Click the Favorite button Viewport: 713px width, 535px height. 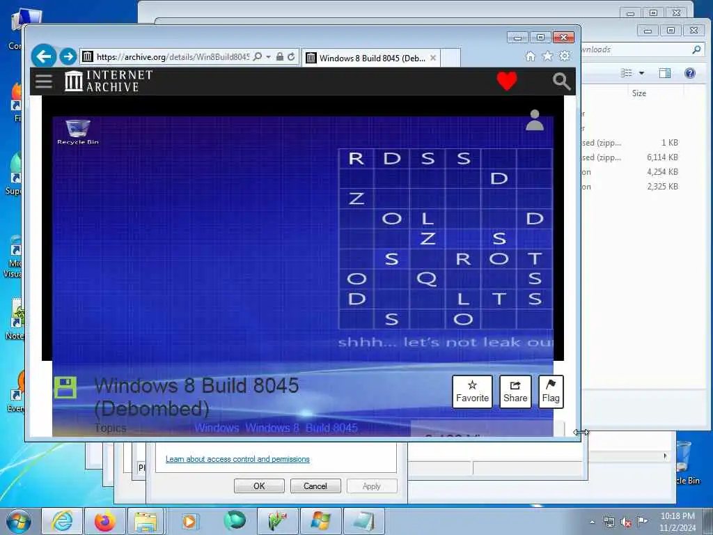472,391
